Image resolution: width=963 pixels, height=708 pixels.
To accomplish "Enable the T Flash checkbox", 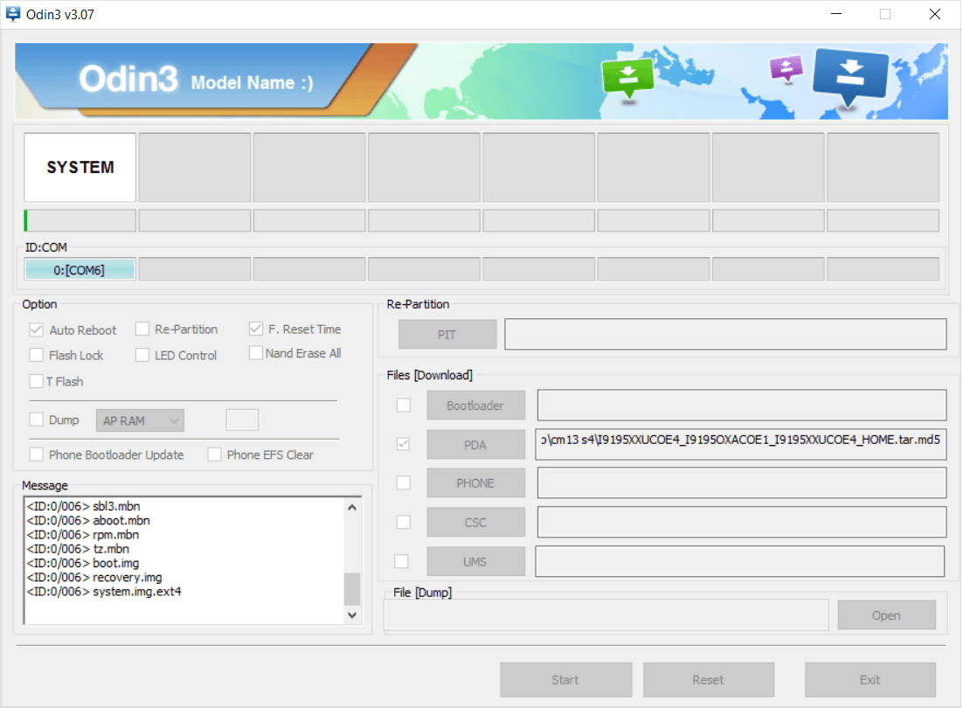I will click(36, 381).
